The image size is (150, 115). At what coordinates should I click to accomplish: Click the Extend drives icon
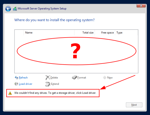point(48,84)
